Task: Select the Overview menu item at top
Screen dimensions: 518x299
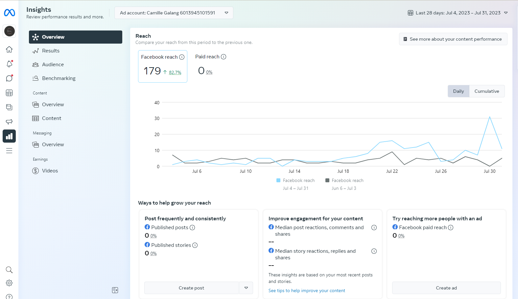Action: [76, 37]
